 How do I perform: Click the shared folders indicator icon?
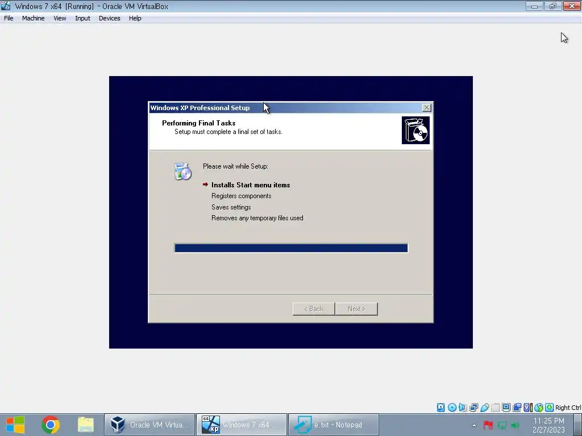[495, 408]
